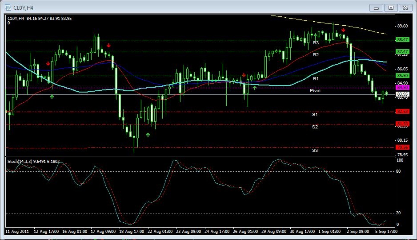This screenshot has width=417, height=240.
Task: Click the green 87.47 price tag
Action: 402,52
